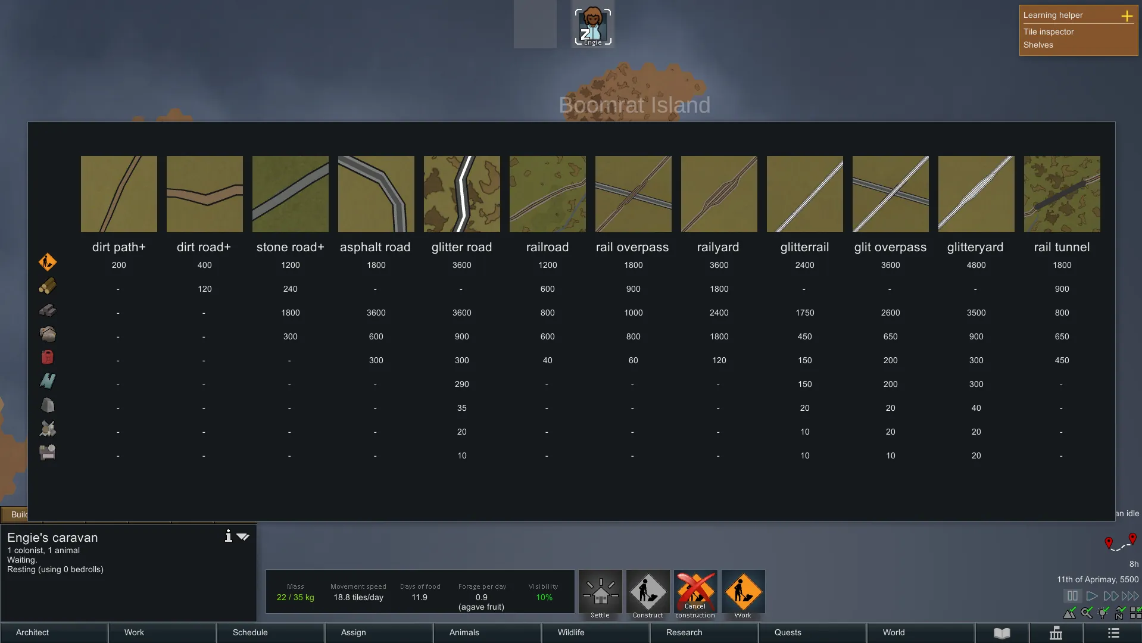This screenshot has height=643, width=1142.
Task: Set game speed to normal play
Action: point(1091,596)
